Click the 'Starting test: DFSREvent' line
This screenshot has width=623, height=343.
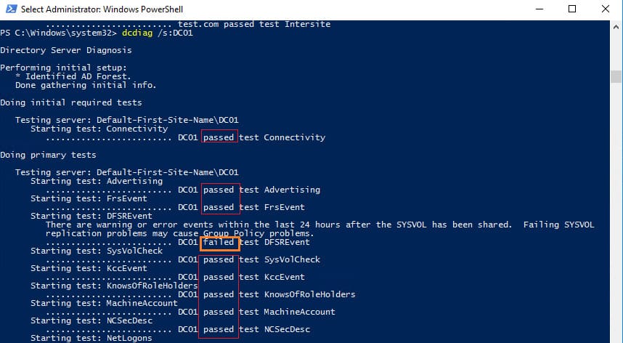tap(91, 216)
